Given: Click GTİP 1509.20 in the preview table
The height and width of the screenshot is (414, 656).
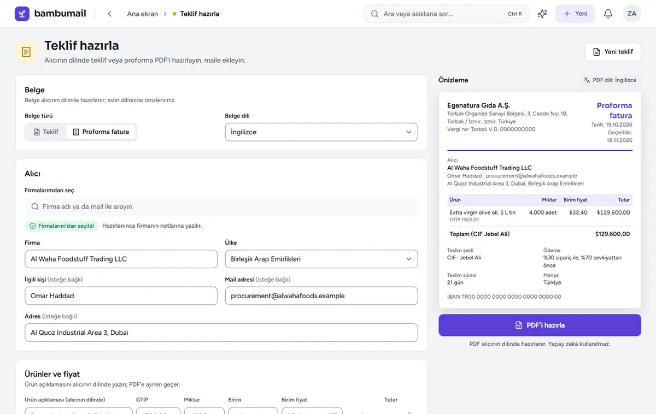Looking at the screenshot, I should tap(464, 220).
